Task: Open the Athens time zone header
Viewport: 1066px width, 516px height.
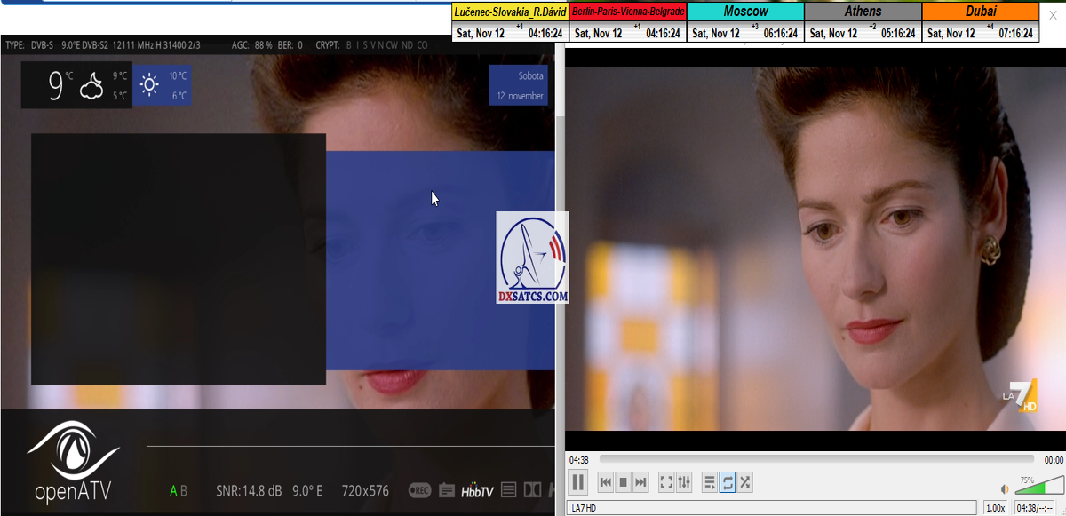Action: click(x=863, y=12)
